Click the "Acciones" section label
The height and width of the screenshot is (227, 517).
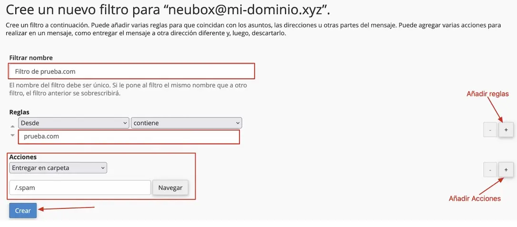pyautogui.click(x=23, y=157)
